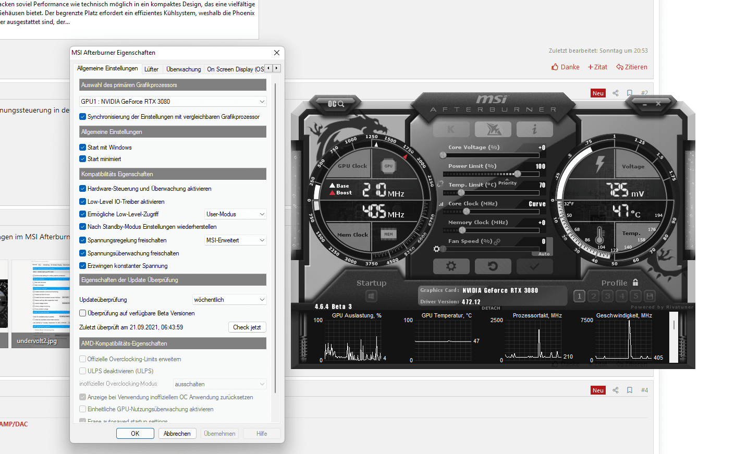Image resolution: width=735 pixels, height=454 pixels.
Task: Toggle 'Synchronisierung der Einstellungen' checkbox
Action: 82,117
